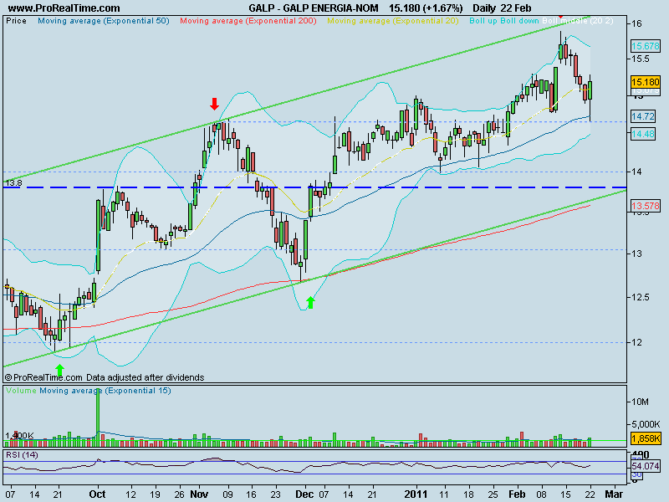669x502 pixels.
Task: Click the red down arrow marker in November
Action: pos(214,104)
